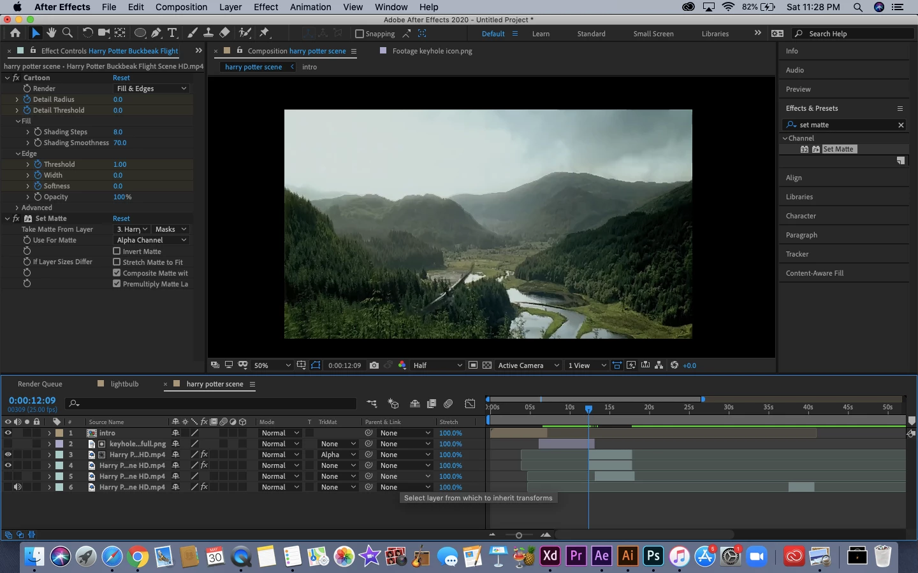Toggle the Snapping checkbox
Viewport: 918px width, 573px height.
360,34
